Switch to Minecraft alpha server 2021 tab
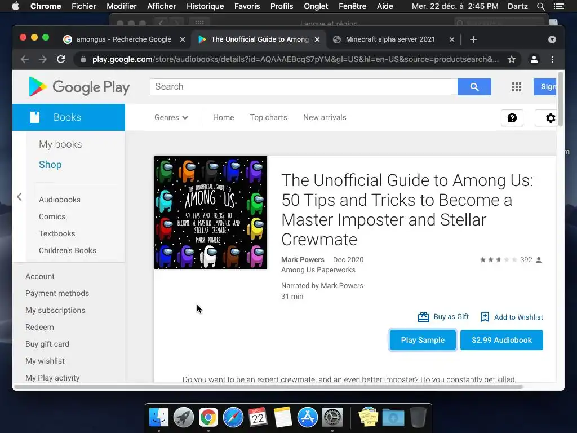Viewport: 577px width, 433px height. coord(390,39)
